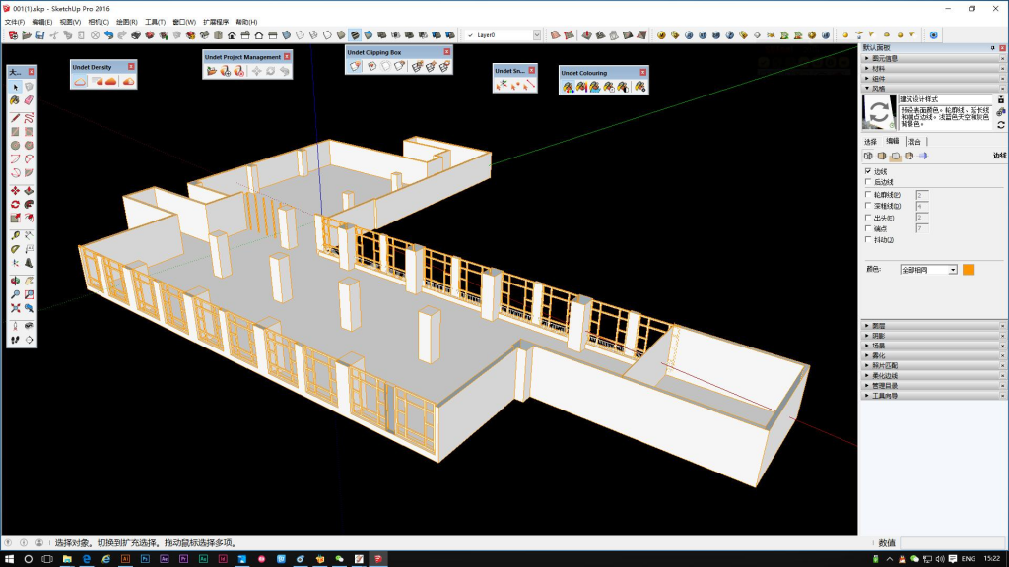Open the 文件(F) menu

click(x=15, y=22)
